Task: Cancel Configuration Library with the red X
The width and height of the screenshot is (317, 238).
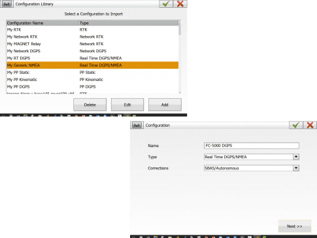Action: click(180, 4)
